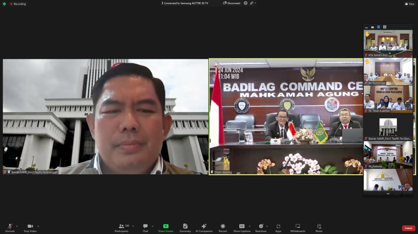This screenshot has height=234, width=418.
Task: Click the raised hand on PTA BANDUNG thumbnail
Action: point(368,34)
